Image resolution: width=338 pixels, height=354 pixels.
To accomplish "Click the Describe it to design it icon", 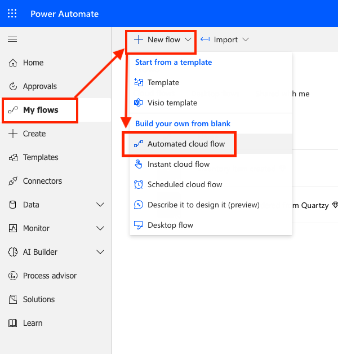I will click(139, 205).
